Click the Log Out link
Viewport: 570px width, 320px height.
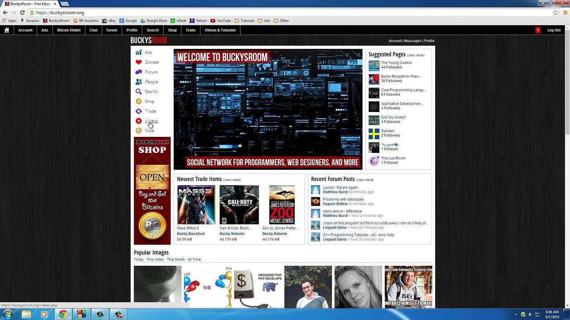point(554,30)
